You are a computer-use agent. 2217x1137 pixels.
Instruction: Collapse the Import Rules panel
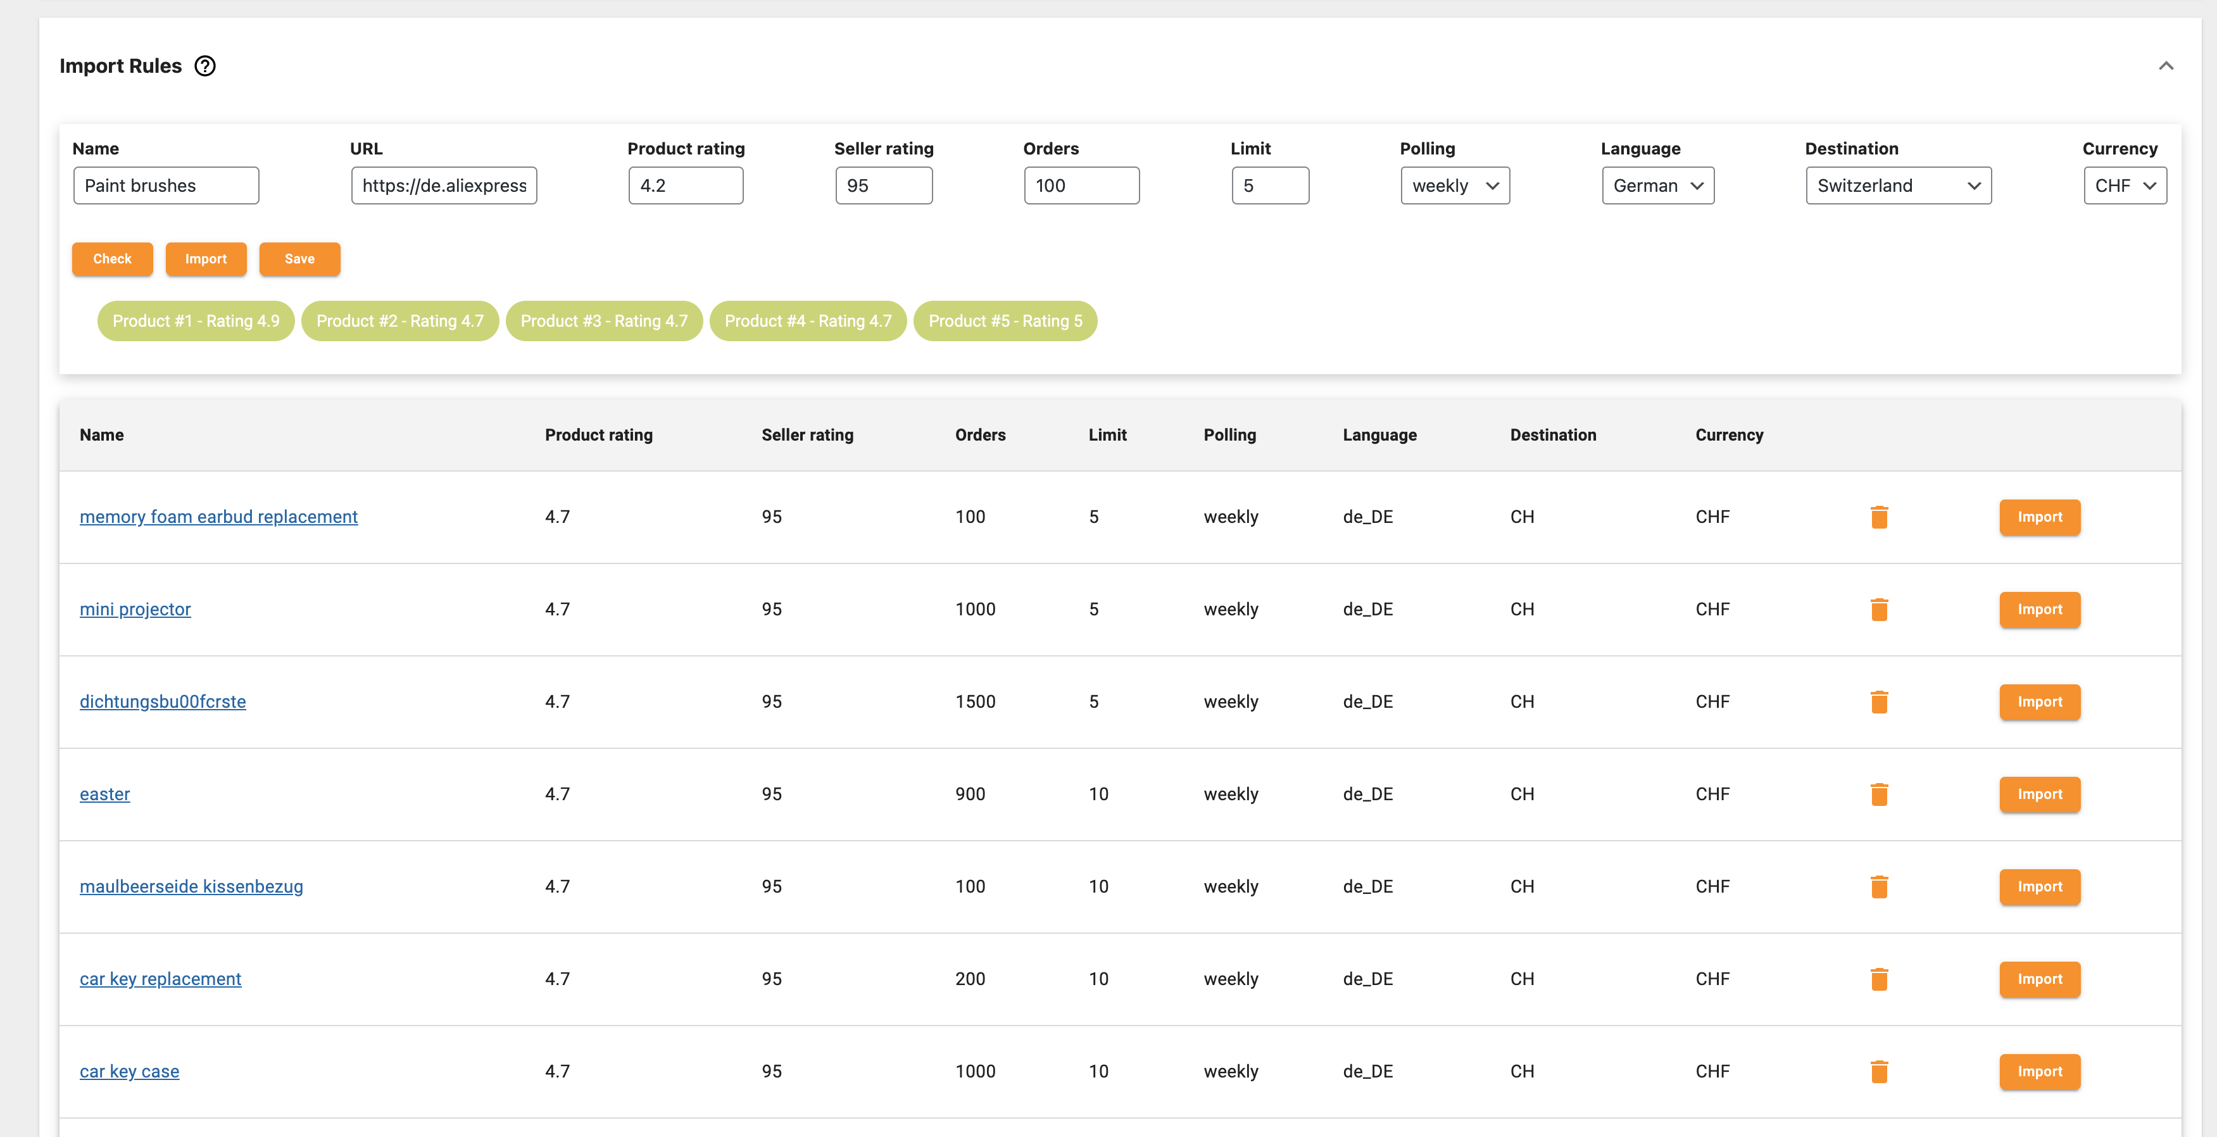click(x=2165, y=66)
